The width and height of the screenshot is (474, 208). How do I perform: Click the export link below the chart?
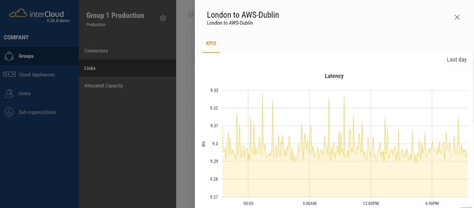coord(465,207)
